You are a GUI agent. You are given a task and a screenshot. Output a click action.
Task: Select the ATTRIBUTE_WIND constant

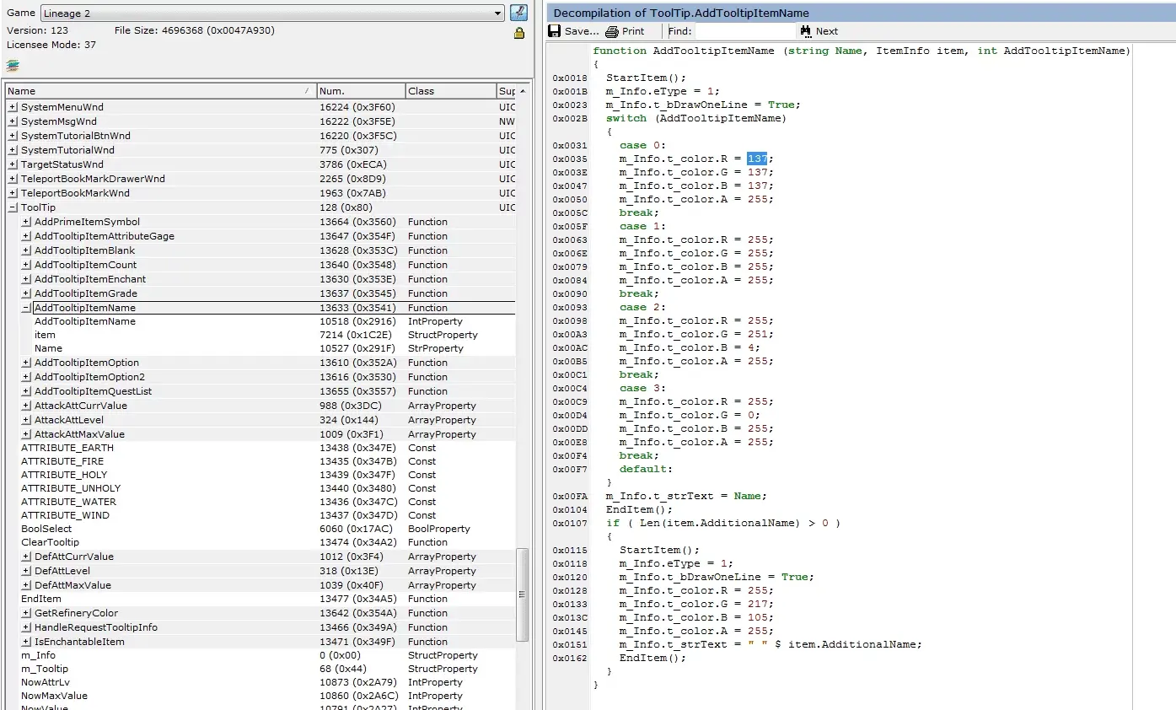(260, 515)
